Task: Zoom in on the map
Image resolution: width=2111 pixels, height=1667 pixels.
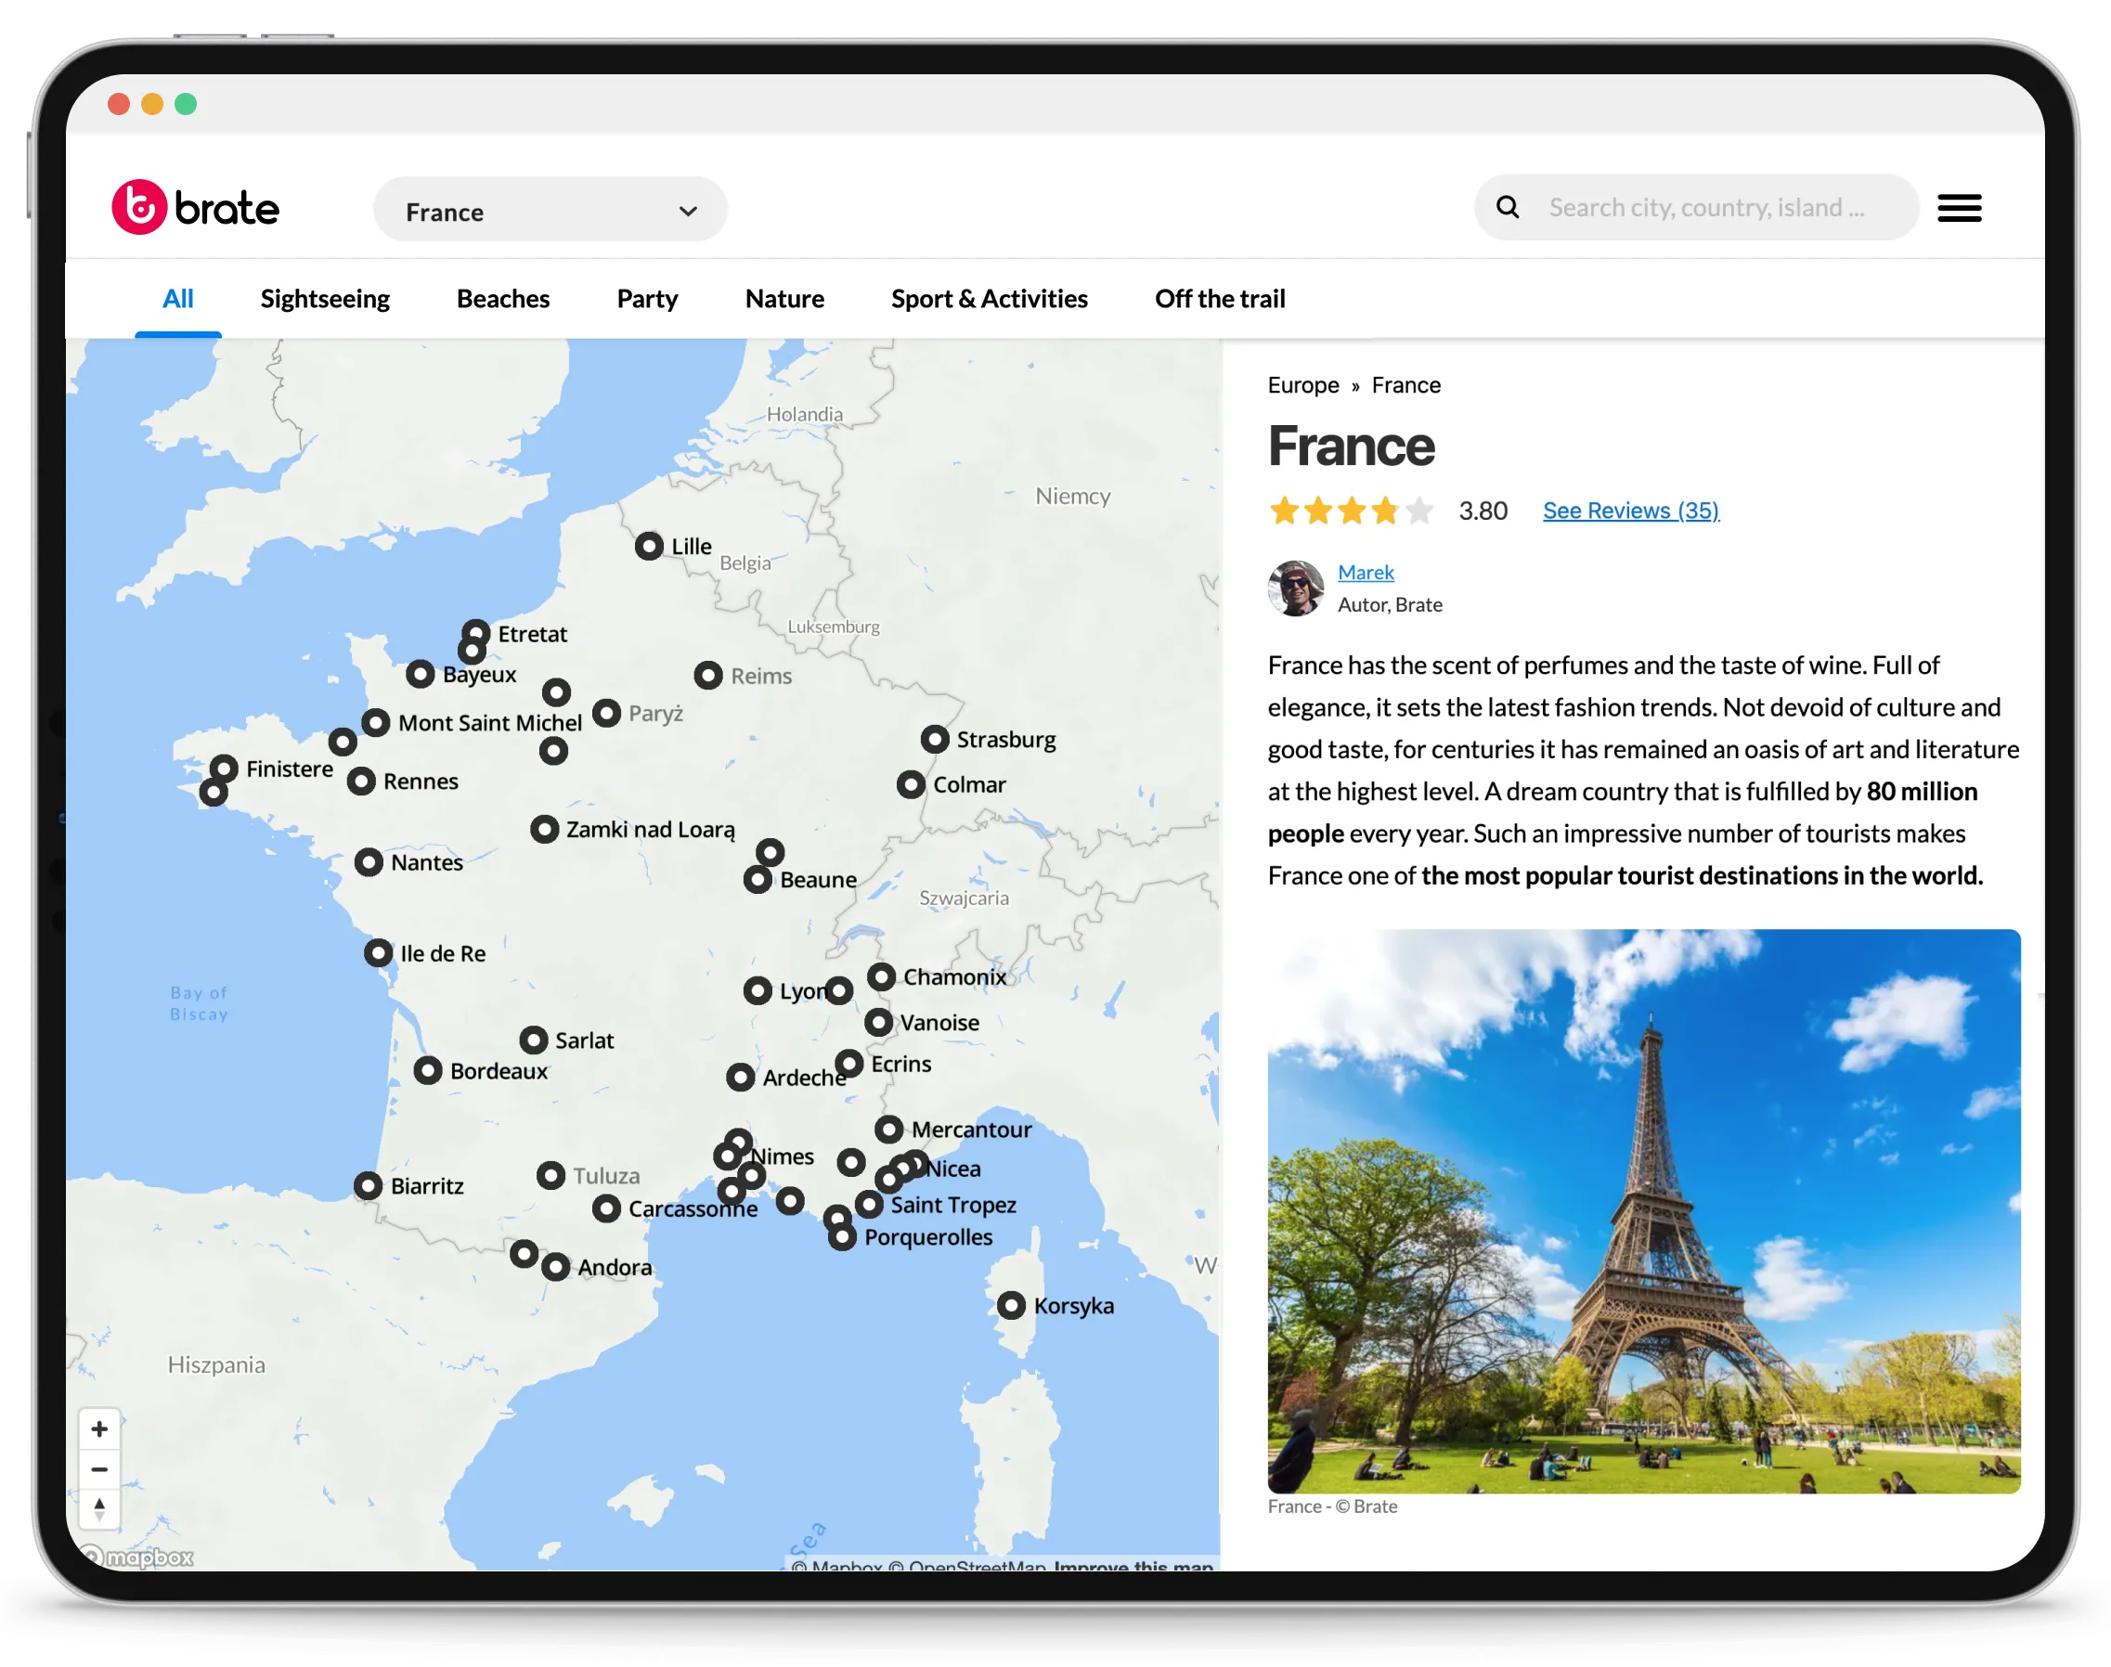Action: (99, 1428)
